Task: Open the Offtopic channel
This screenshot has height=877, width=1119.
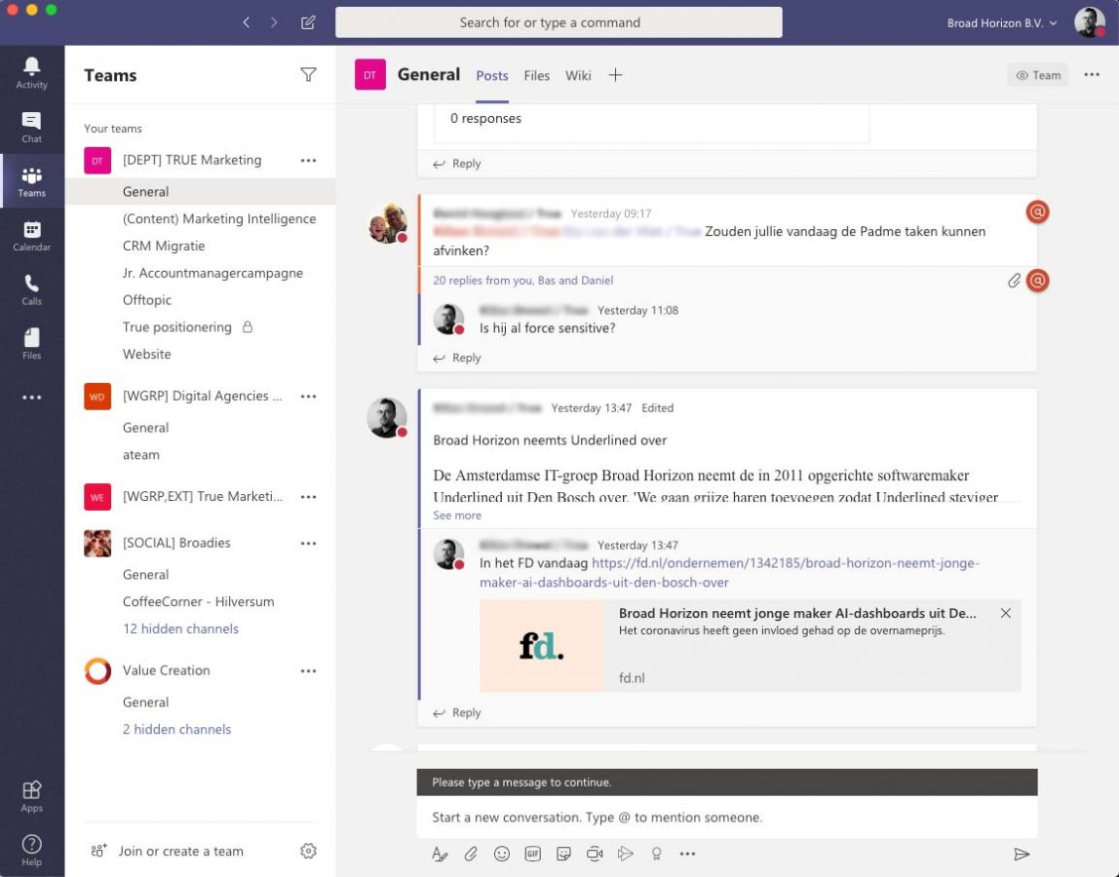Action: (x=147, y=300)
